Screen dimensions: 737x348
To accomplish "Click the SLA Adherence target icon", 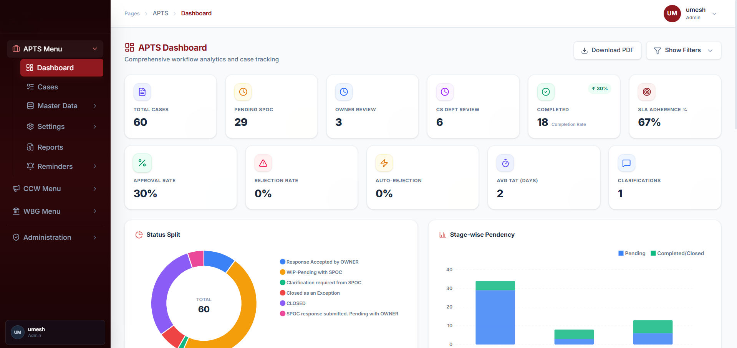I will (x=647, y=92).
